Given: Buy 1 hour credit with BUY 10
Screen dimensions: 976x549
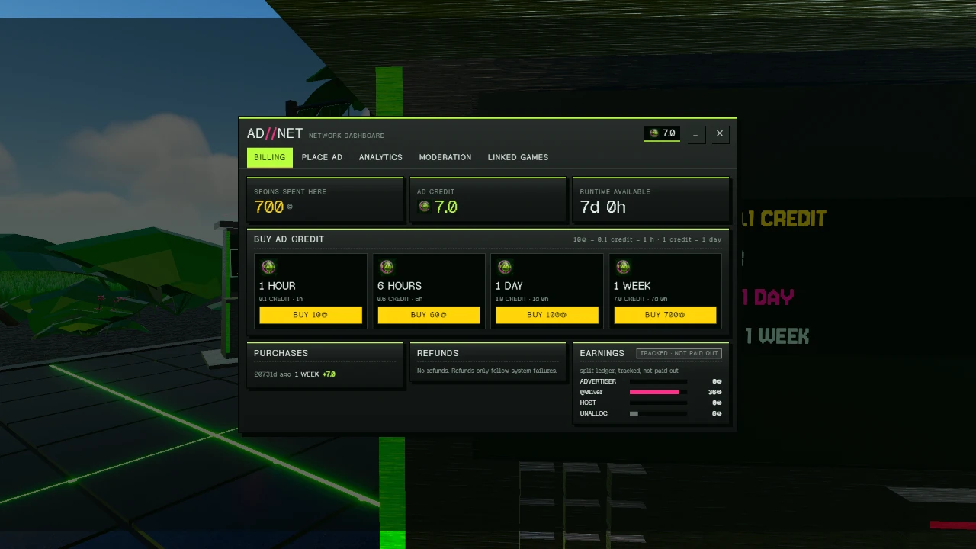Looking at the screenshot, I should [x=310, y=315].
